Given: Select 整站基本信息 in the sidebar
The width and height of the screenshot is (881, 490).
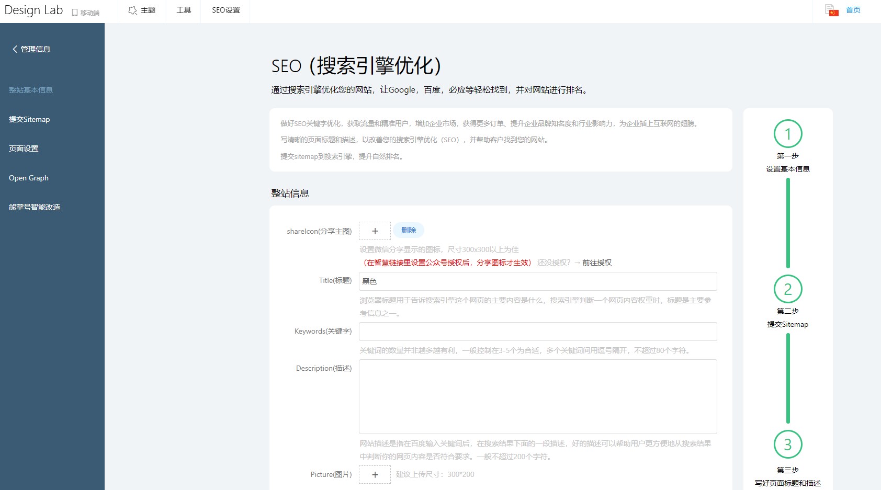Looking at the screenshot, I should coord(31,90).
